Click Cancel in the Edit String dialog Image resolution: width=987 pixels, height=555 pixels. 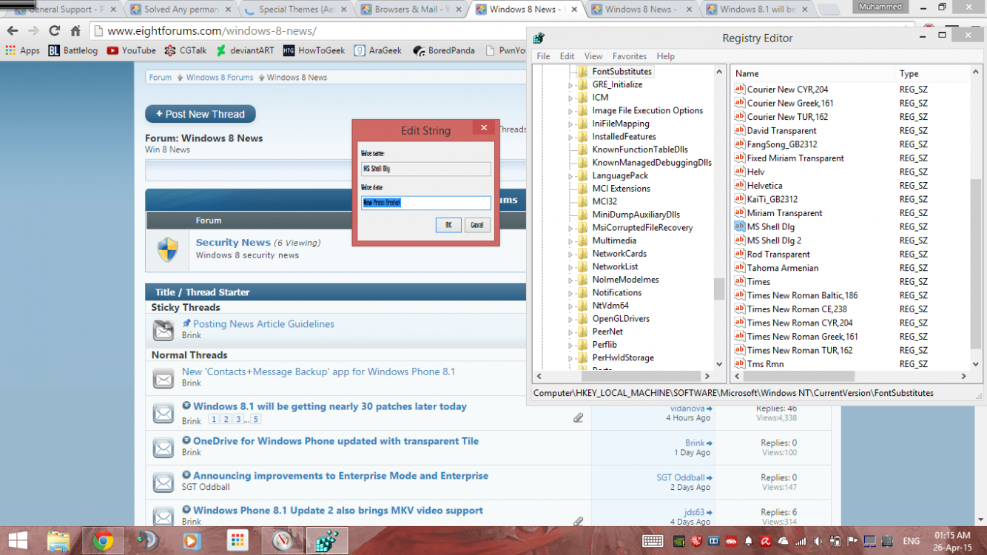(477, 225)
